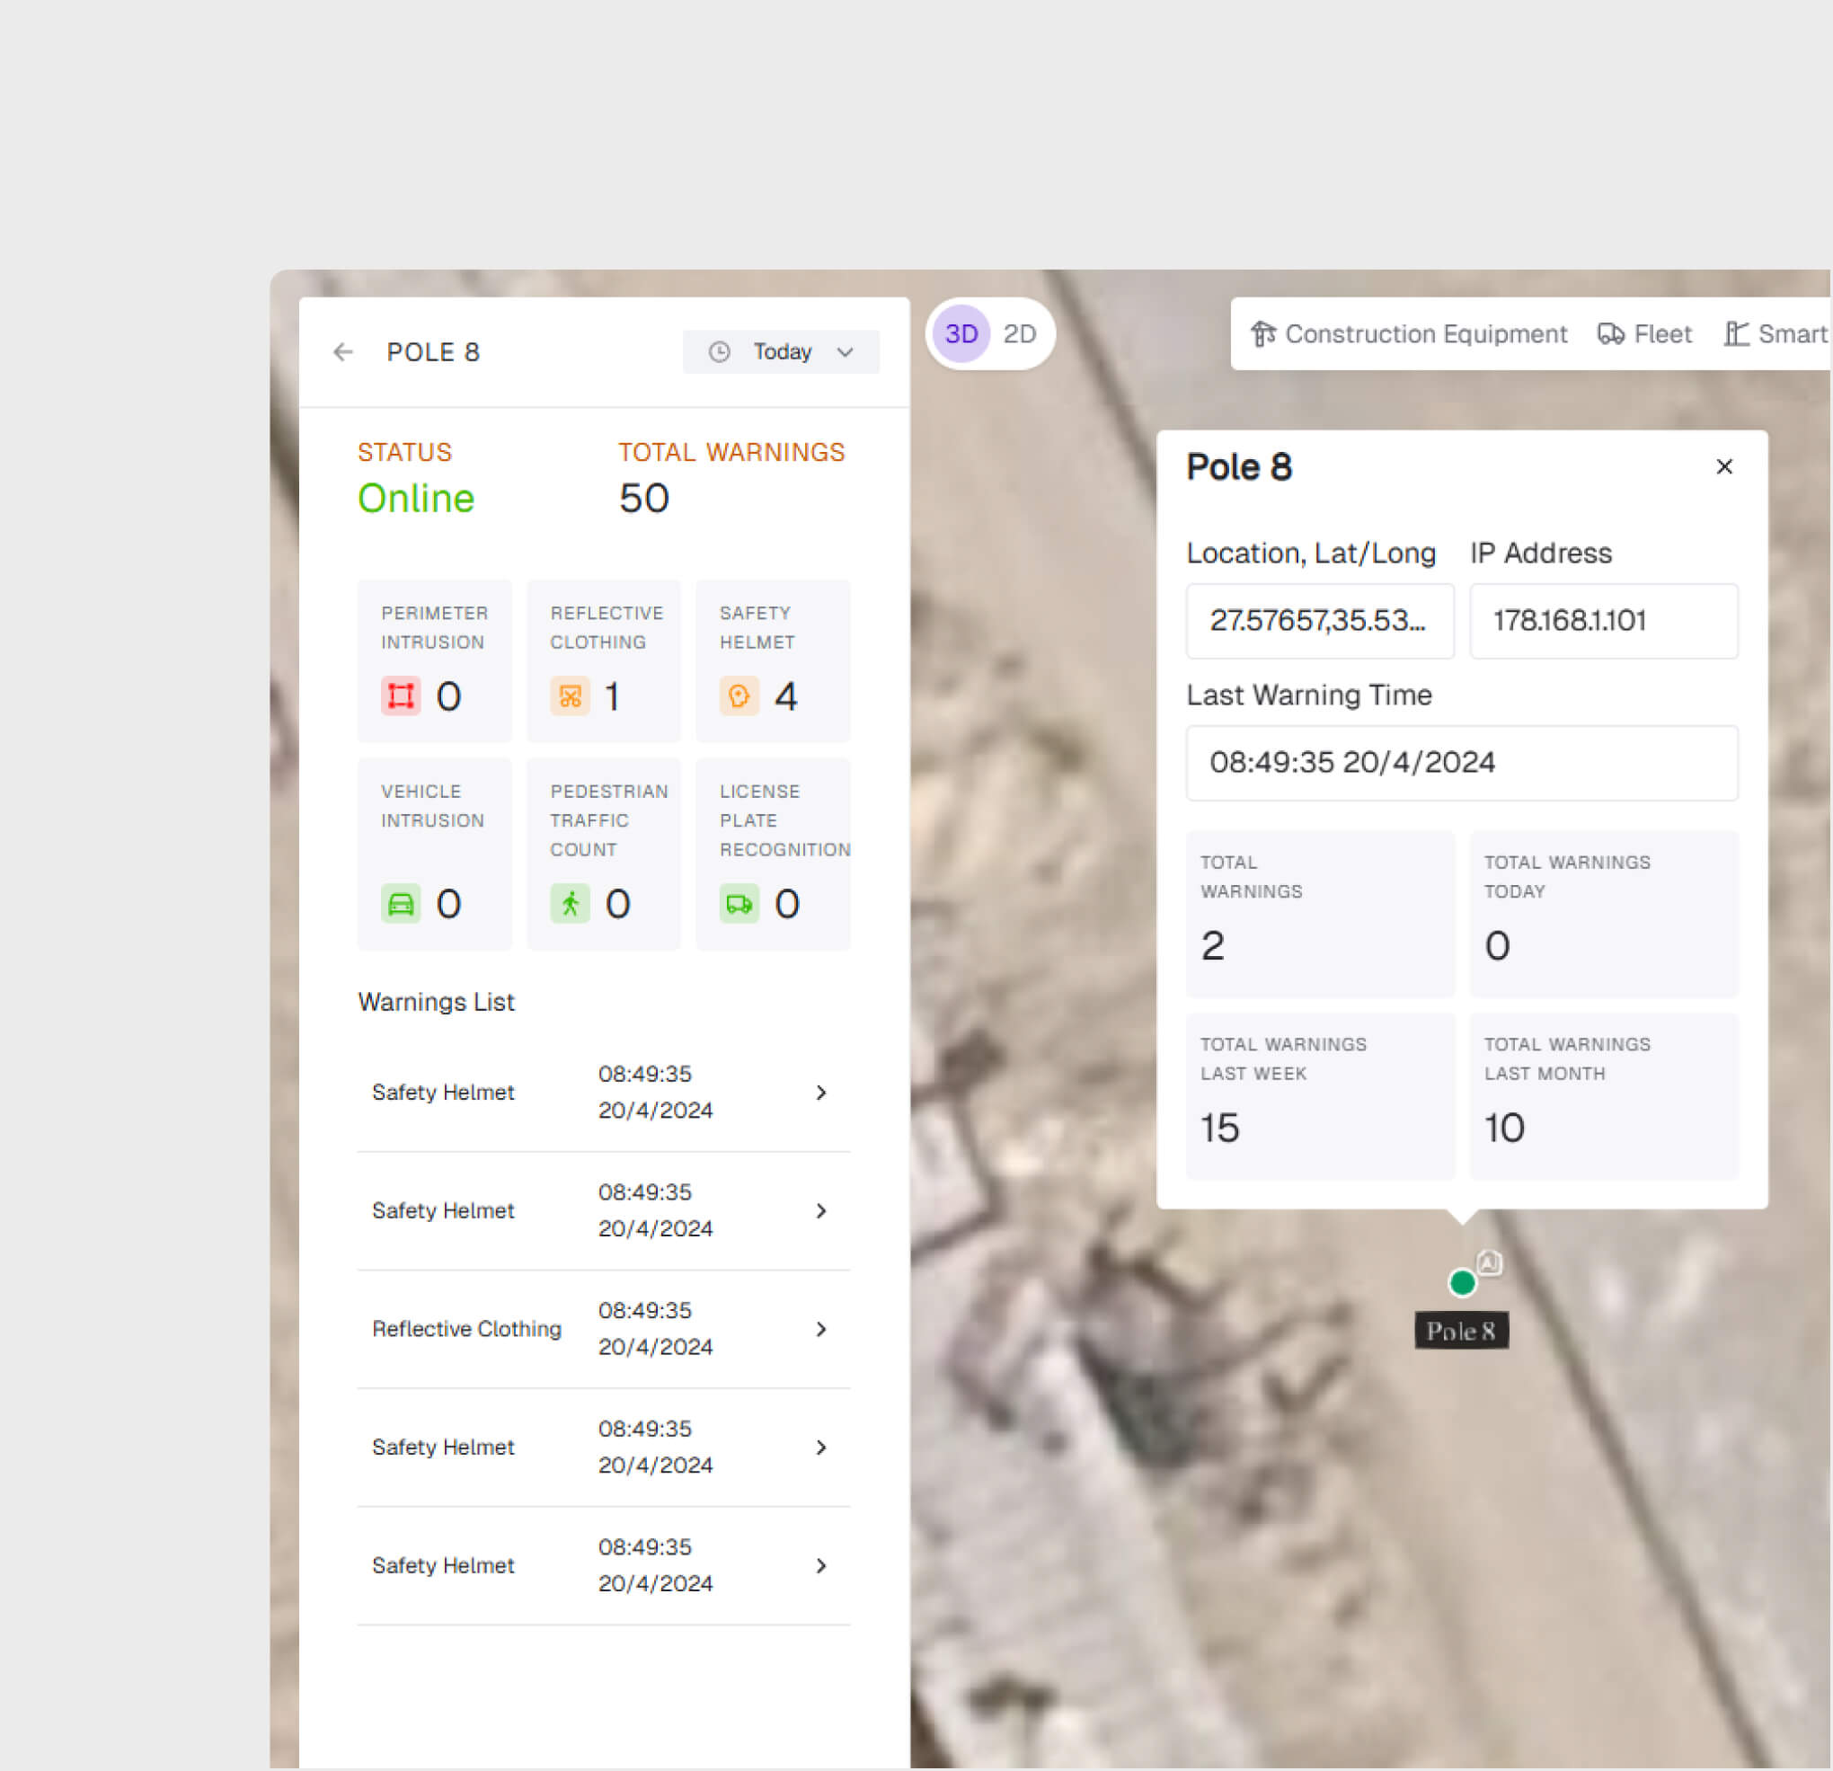This screenshot has height=1771, width=1833.
Task: Switch map to 2D view
Action: pos(1019,334)
